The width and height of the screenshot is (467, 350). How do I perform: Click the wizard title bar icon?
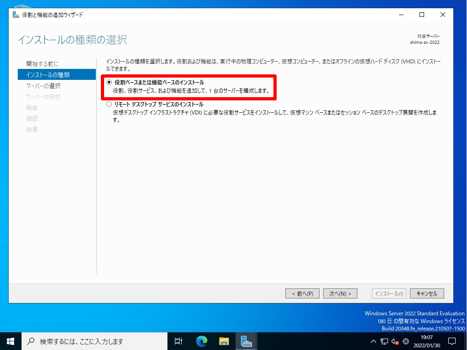(x=16, y=15)
